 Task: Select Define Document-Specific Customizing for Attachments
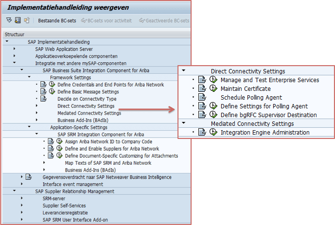pyautogui.click(x=122, y=156)
